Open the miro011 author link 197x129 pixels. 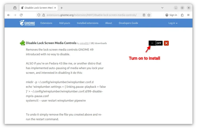pyautogui.click(x=84, y=43)
